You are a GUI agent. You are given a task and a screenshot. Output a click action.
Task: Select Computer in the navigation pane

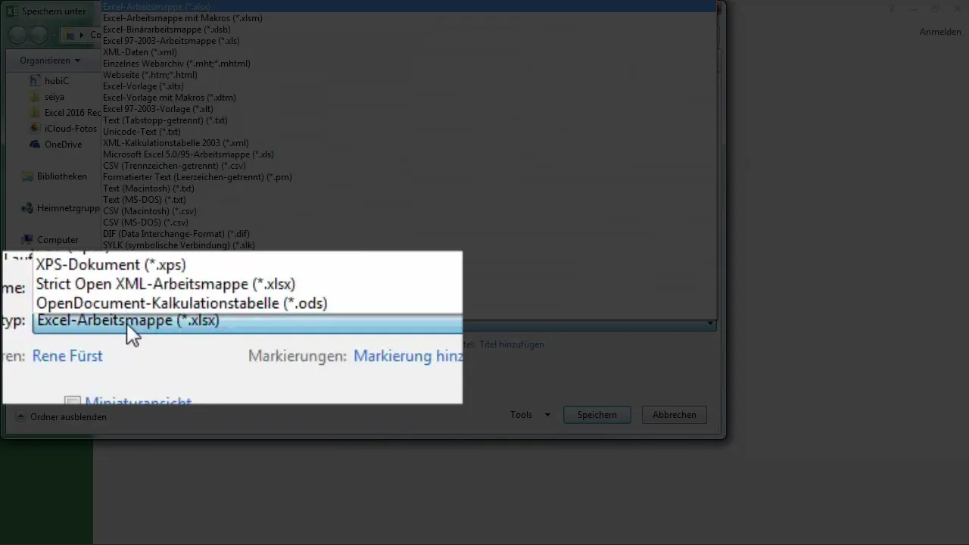click(50, 240)
